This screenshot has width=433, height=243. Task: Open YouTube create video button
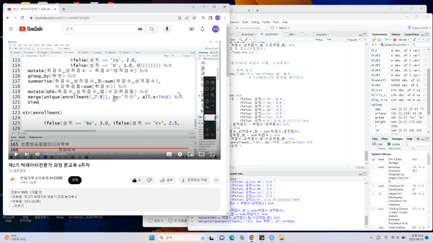click(192, 29)
